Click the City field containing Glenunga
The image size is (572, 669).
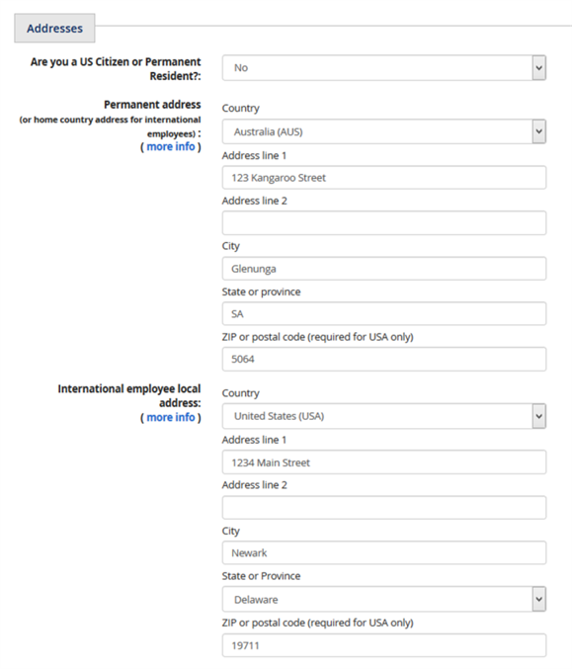[x=384, y=269]
